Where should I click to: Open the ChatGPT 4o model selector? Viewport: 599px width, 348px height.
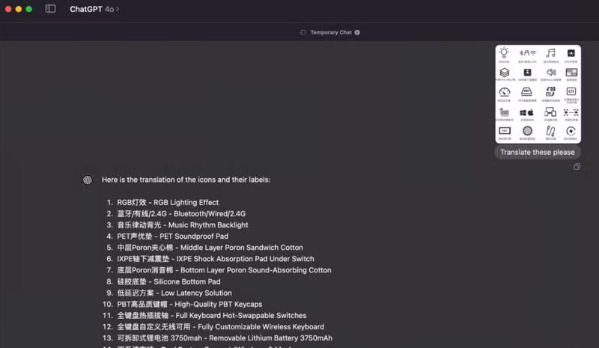click(x=94, y=9)
